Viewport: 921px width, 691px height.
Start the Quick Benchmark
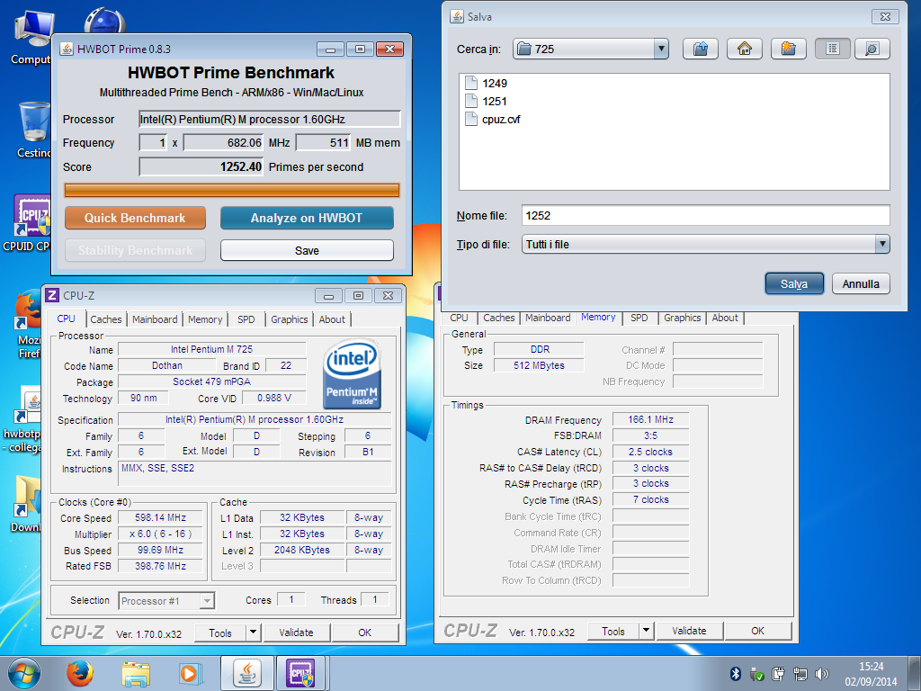(135, 218)
